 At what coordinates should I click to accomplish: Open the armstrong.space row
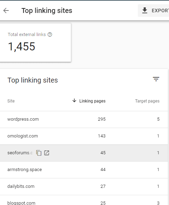click(84, 170)
